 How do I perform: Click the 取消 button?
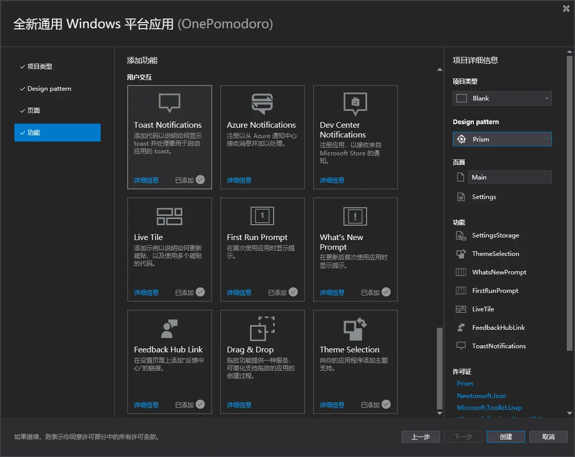click(x=548, y=437)
